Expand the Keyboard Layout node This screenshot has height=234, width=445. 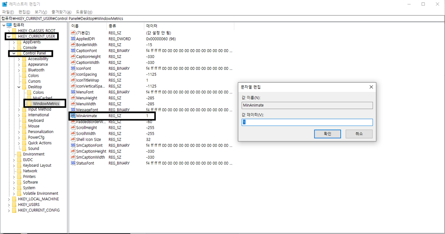14,165
